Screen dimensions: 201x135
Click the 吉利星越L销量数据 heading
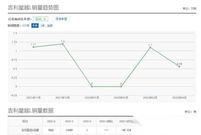(31, 110)
